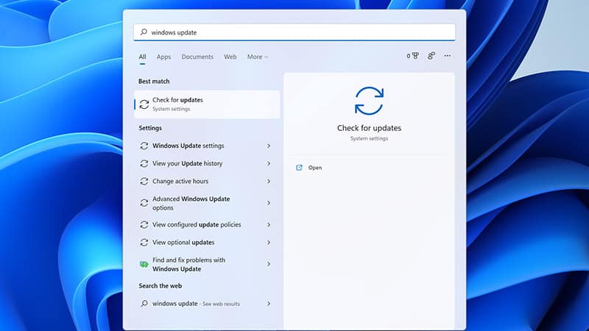The height and width of the screenshot is (331, 589).
Task: Select Find and fix problems with Windows Update
Action: click(x=205, y=264)
